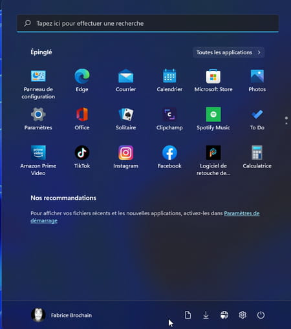Image resolution: width=291 pixels, height=329 pixels.
Task: Open Clipchamp video editor
Action: click(x=169, y=119)
